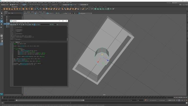Image resolution: width=188 pixels, height=106 pixels.
Task: Click the SVG shelf icon next to Type
Action: (x=32, y=9)
